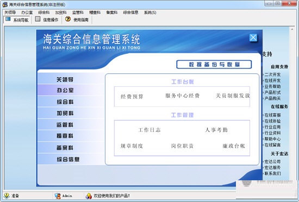Open the 系统导航 toolbar tab
The image size is (299, 202).
point(17,20)
